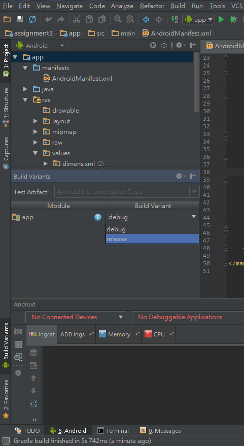The width and height of the screenshot is (244, 446).
Task: Expand the raw folder
Action: point(36,143)
